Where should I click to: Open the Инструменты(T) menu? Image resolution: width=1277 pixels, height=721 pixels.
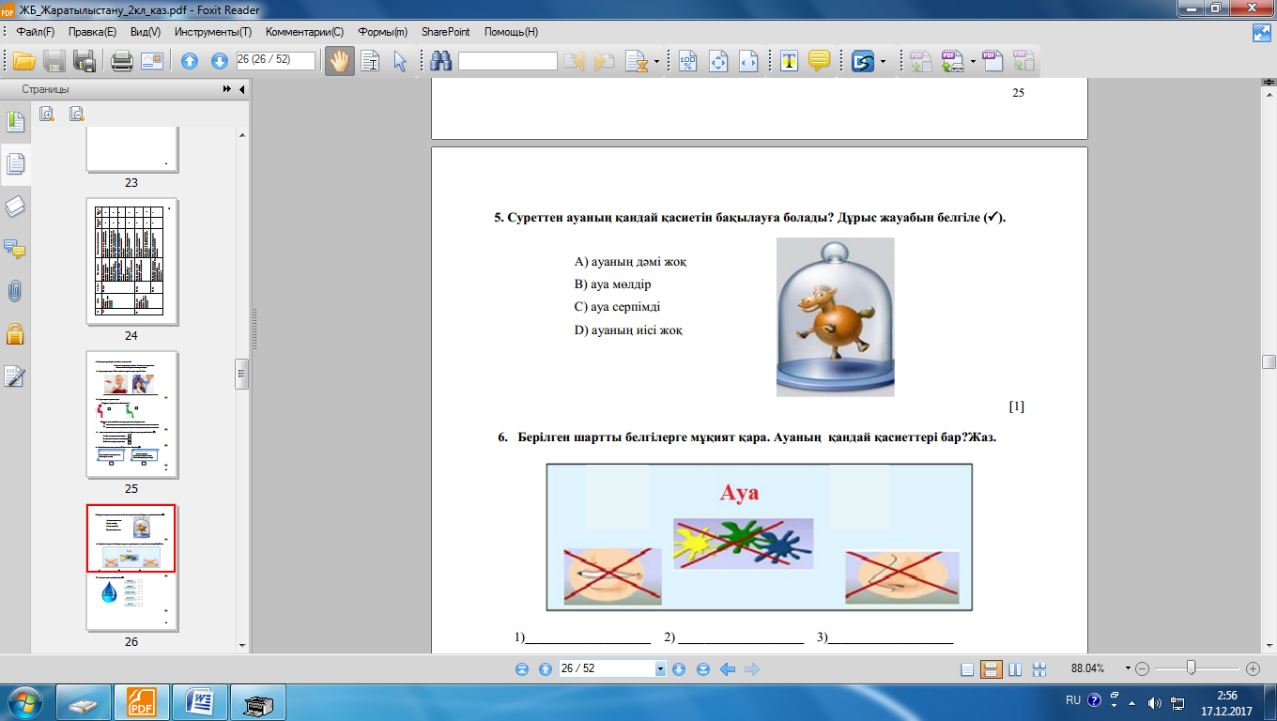coord(213,32)
